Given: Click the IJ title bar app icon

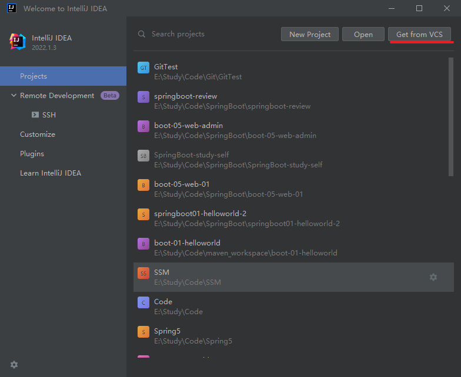Looking at the screenshot, I should [x=12, y=8].
